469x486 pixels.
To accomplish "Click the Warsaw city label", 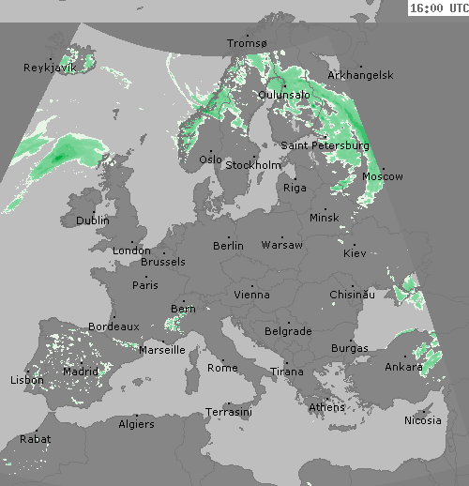I will pyautogui.click(x=281, y=245).
